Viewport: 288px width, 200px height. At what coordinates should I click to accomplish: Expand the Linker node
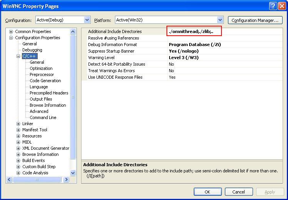18,124
